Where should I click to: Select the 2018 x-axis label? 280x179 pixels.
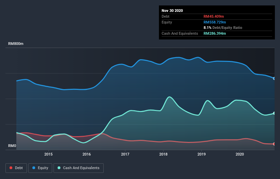[163, 154]
